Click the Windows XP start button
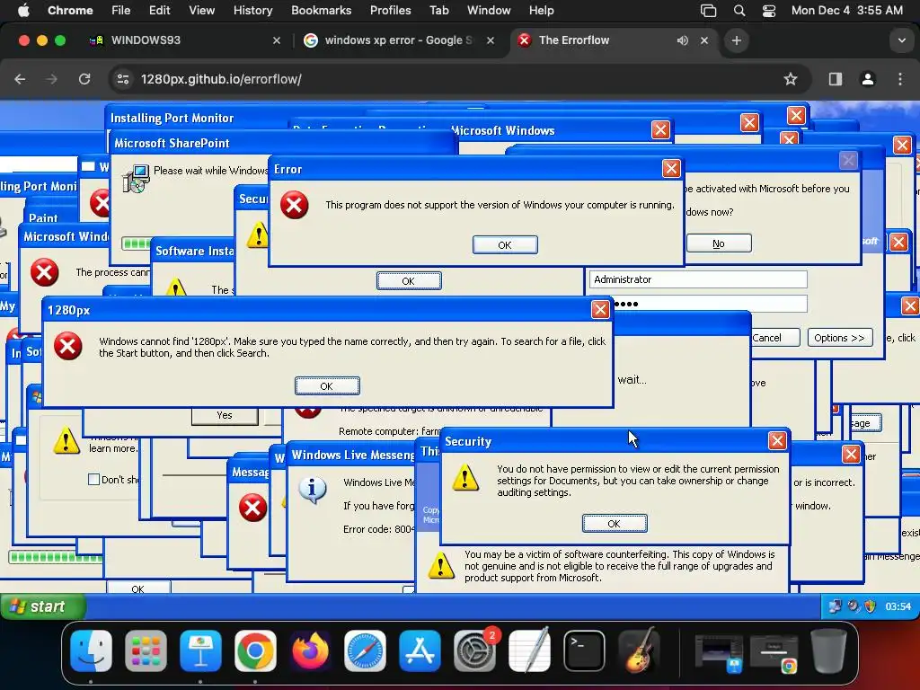 (x=43, y=606)
